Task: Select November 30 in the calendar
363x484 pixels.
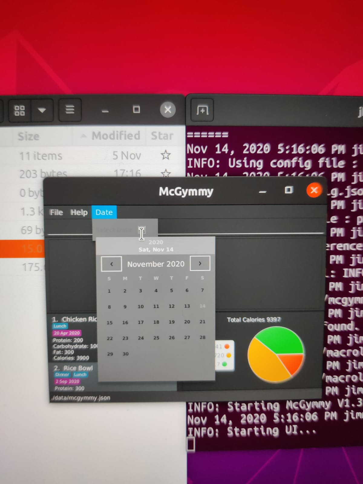Action: coord(126,354)
